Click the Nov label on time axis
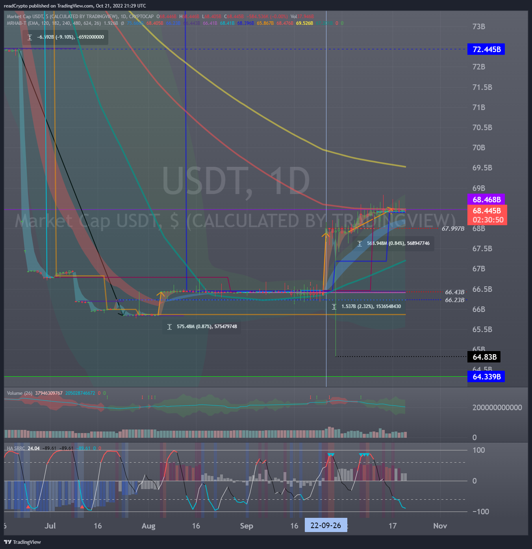Viewport: 532px width, 549px height. coord(440,526)
